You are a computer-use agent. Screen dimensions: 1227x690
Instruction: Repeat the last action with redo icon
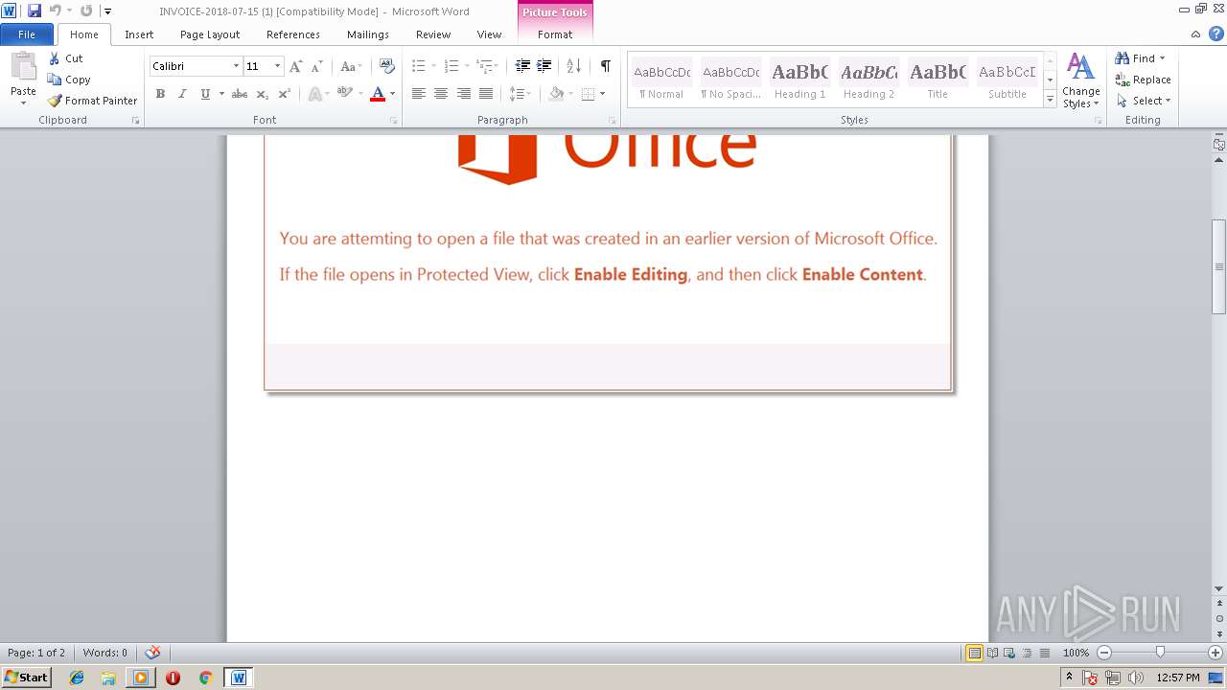coord(86,11)
